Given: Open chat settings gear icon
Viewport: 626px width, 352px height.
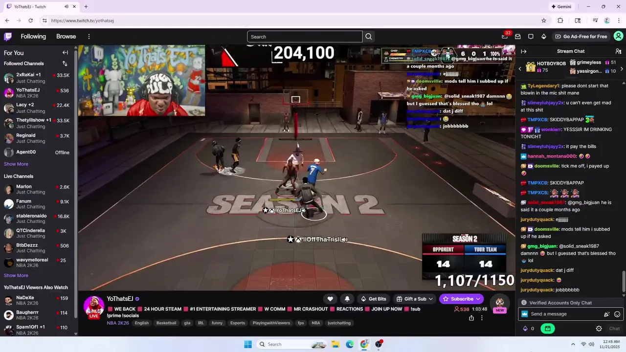Looking at the screenshot, I should click(599, 329).
